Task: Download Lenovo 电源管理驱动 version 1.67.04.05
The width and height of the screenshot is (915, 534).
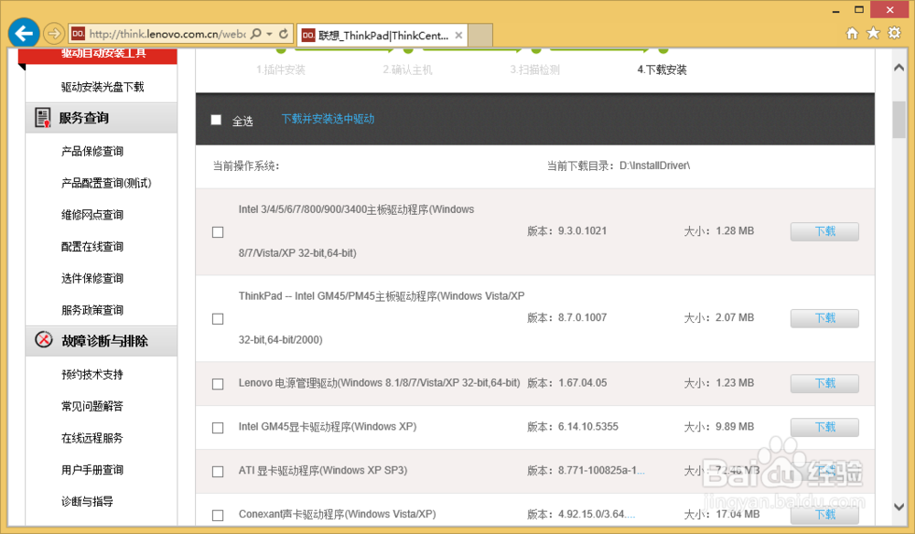Action: pyautogui.click(x=824, y=384)
